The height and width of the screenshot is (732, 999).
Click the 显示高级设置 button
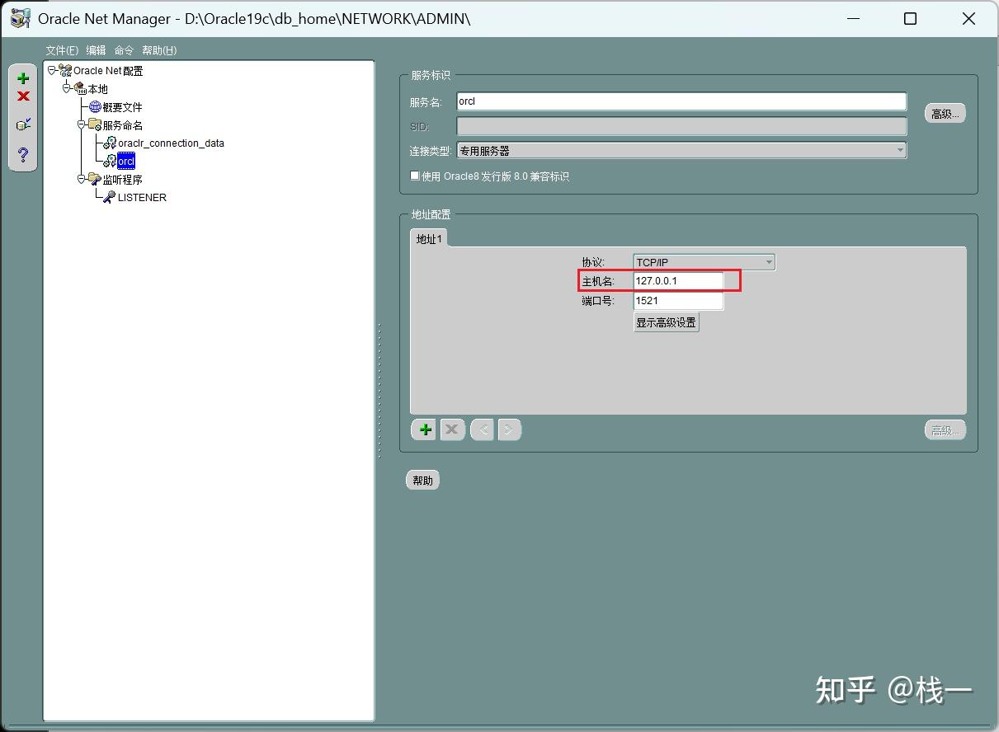(666, 322)
